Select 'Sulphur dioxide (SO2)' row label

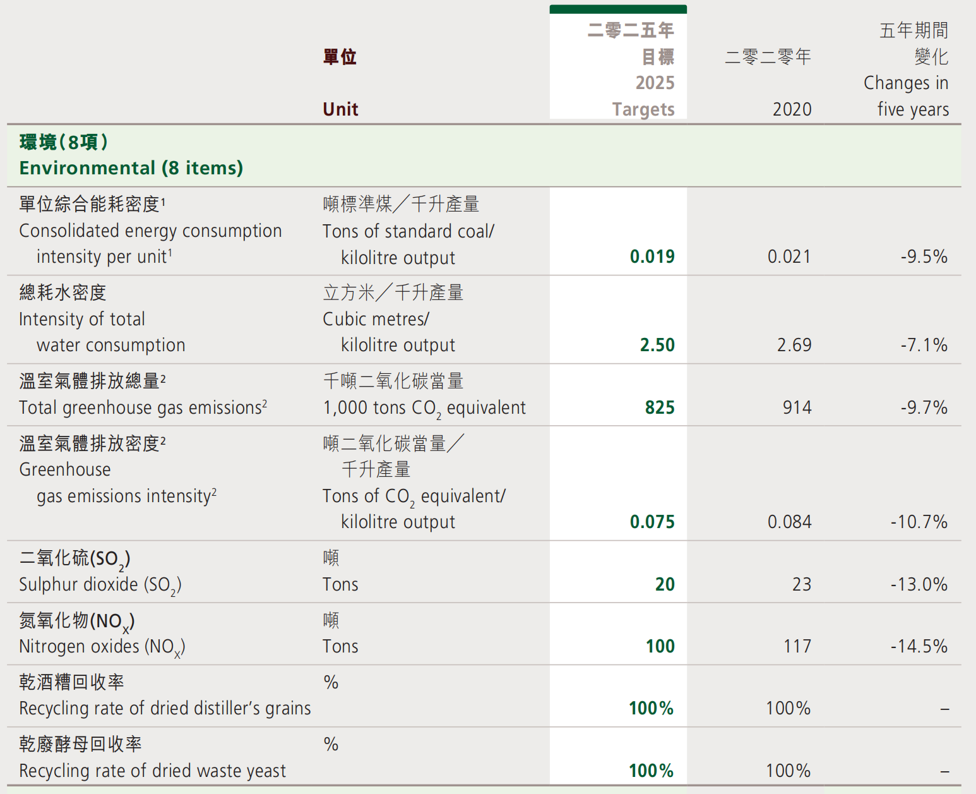point(100,586)
